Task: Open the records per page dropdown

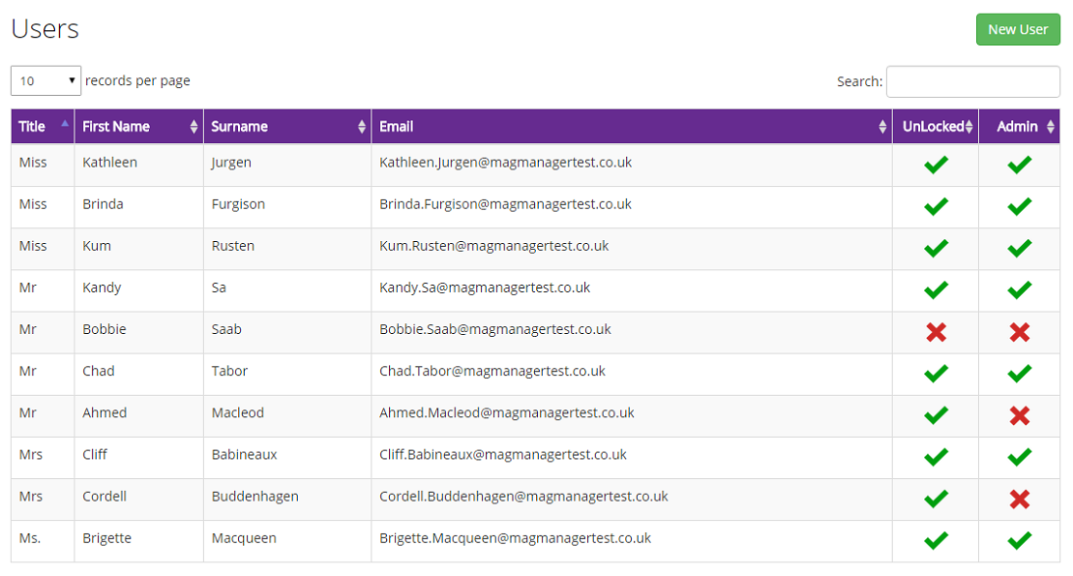Action: pyautogui.click(x=45, y=80)
